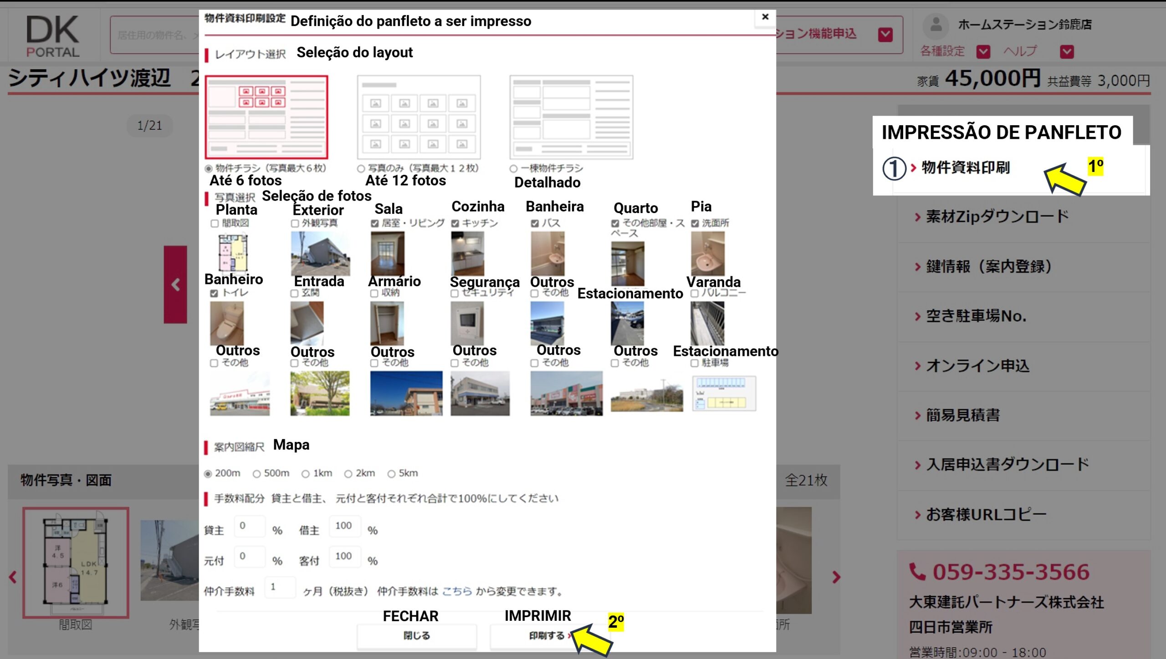Image resolution: width=1166 pixels, height=659 pixels.
Task: Open the ション機能申込 dropdown arrow
Action: tap(885, 35)
